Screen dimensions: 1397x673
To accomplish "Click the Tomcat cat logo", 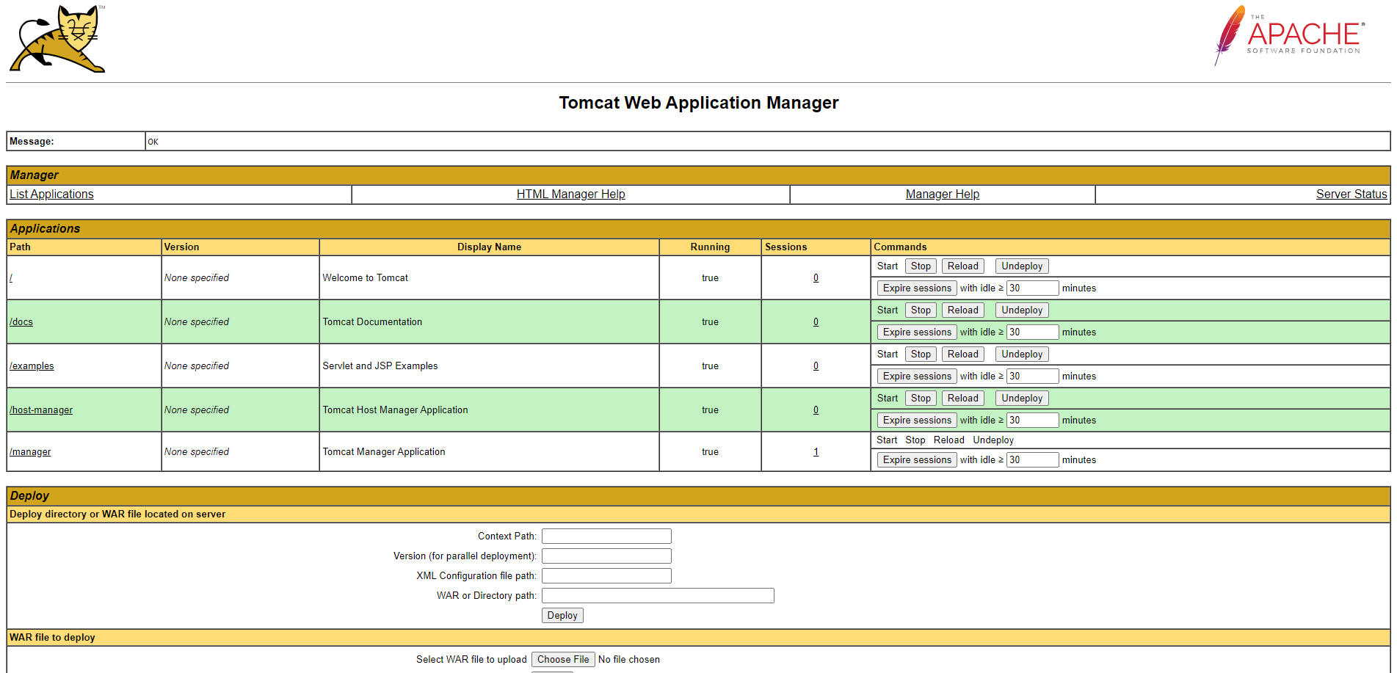I will pos(58,39).
